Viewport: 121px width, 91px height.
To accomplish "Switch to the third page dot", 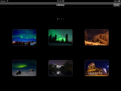I will tap(62, 19).
